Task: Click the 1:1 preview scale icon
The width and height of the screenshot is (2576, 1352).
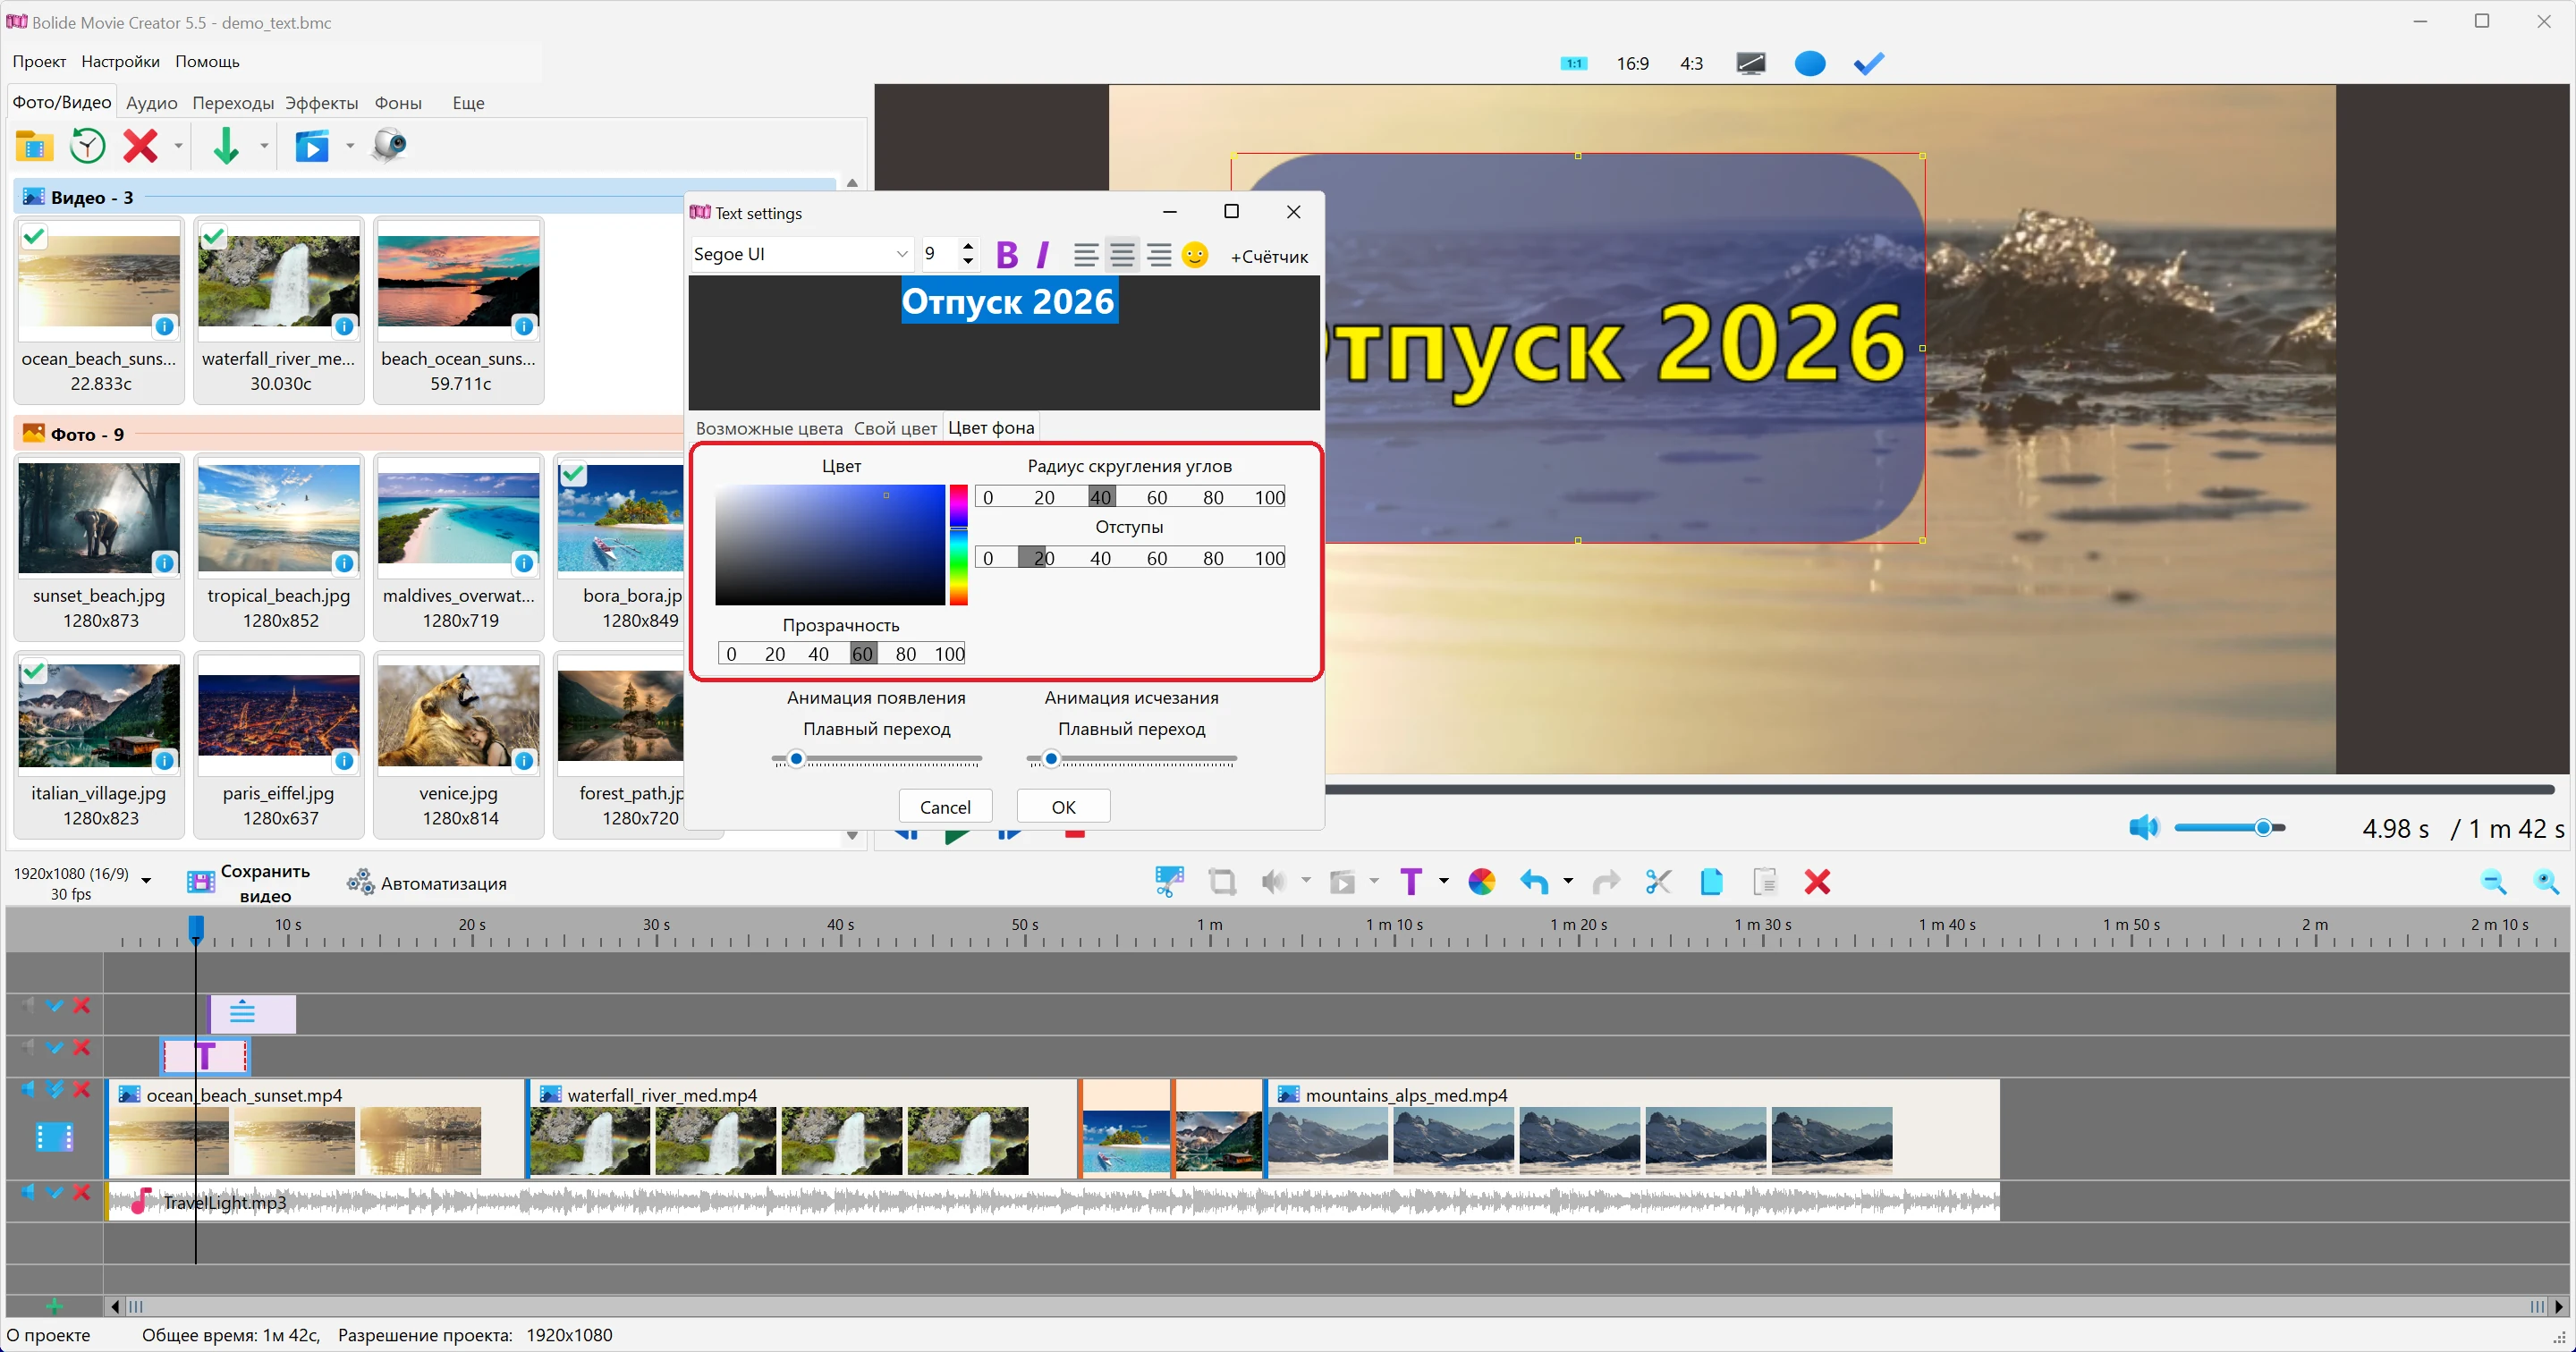Action: (1573, 63)
